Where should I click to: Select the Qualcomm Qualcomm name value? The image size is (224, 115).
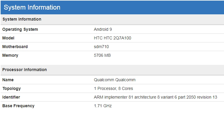point(115,80)
